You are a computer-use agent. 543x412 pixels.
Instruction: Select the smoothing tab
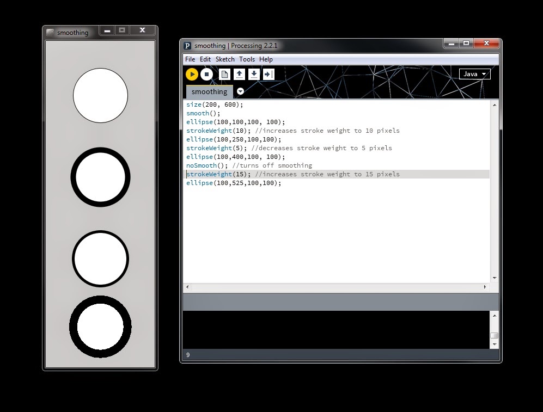(210, 91)
